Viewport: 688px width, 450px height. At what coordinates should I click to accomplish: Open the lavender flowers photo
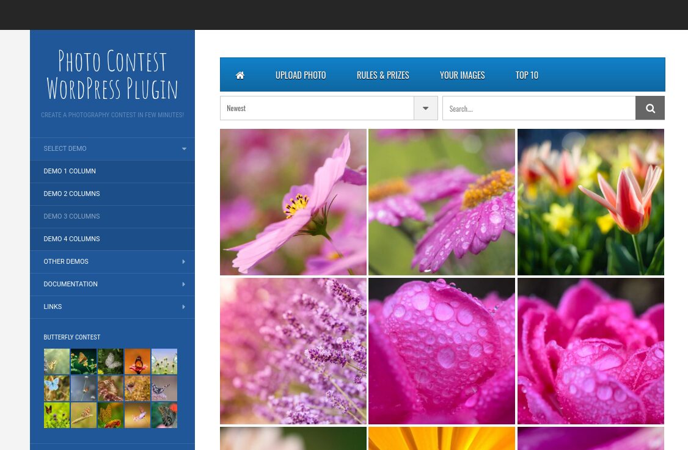[293, 351]
